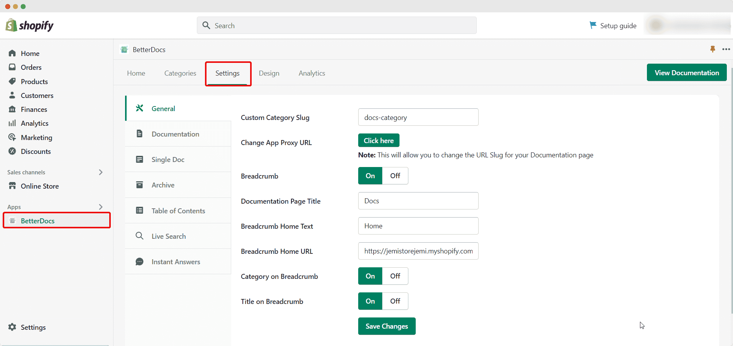
Task: Click the Marketing target icon
Action: 12,137
